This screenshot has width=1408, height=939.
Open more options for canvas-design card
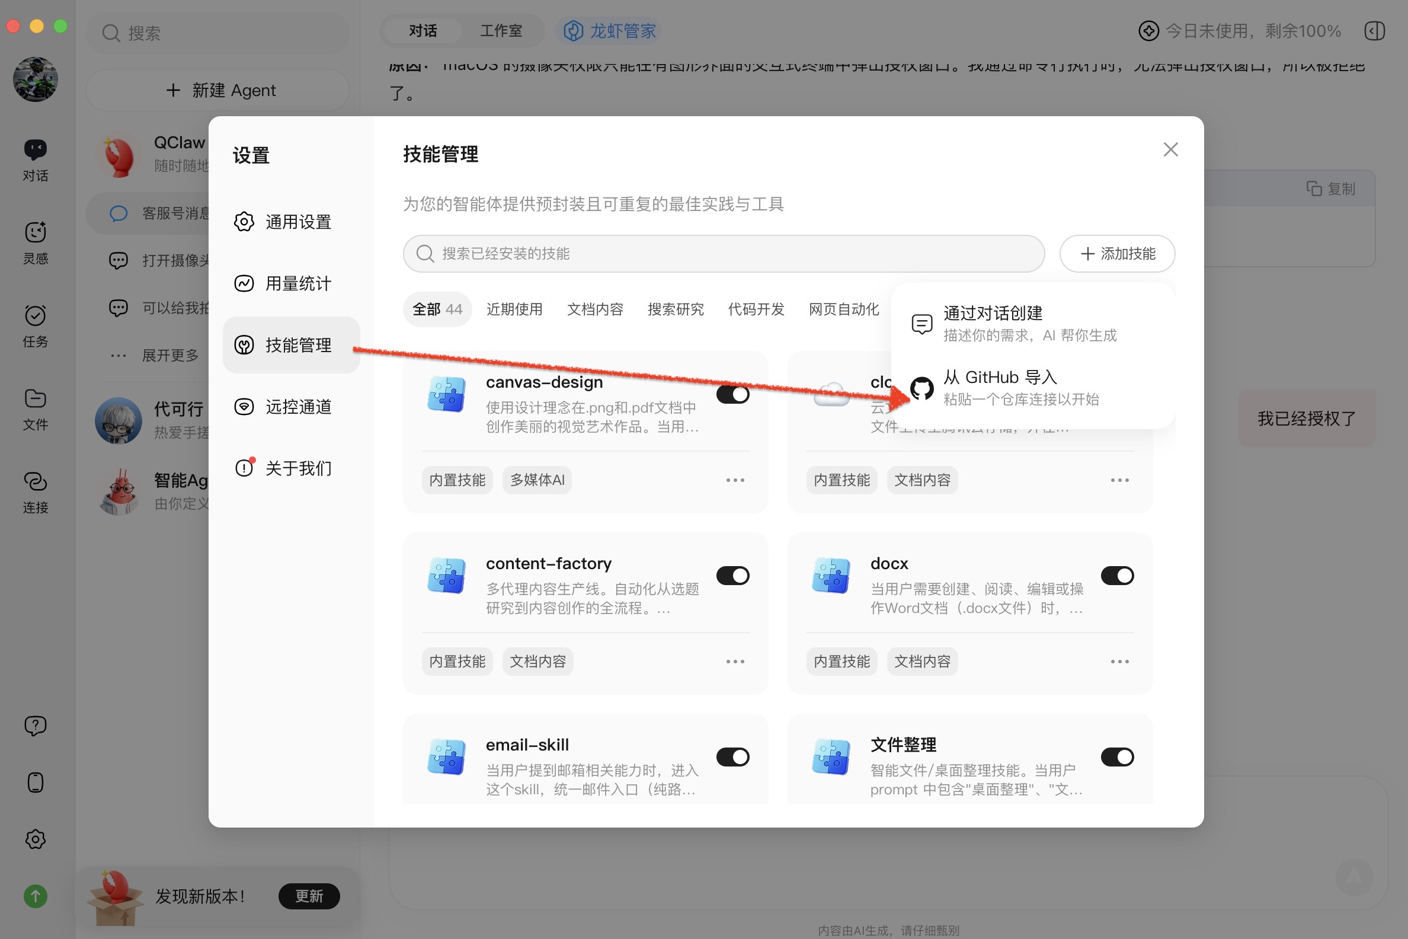coord(735,480)
